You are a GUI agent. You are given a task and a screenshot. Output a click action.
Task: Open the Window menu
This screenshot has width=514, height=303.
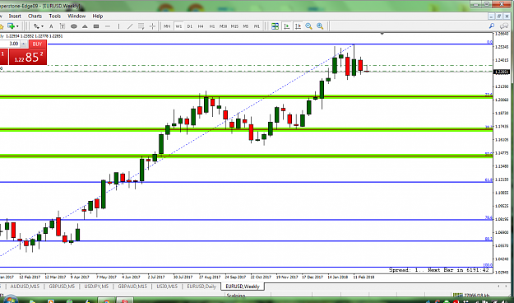[x=76, y=16]
